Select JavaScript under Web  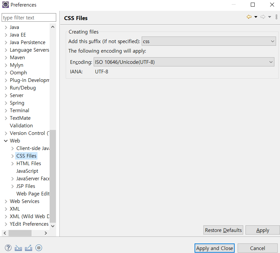(x=27, y=171)
